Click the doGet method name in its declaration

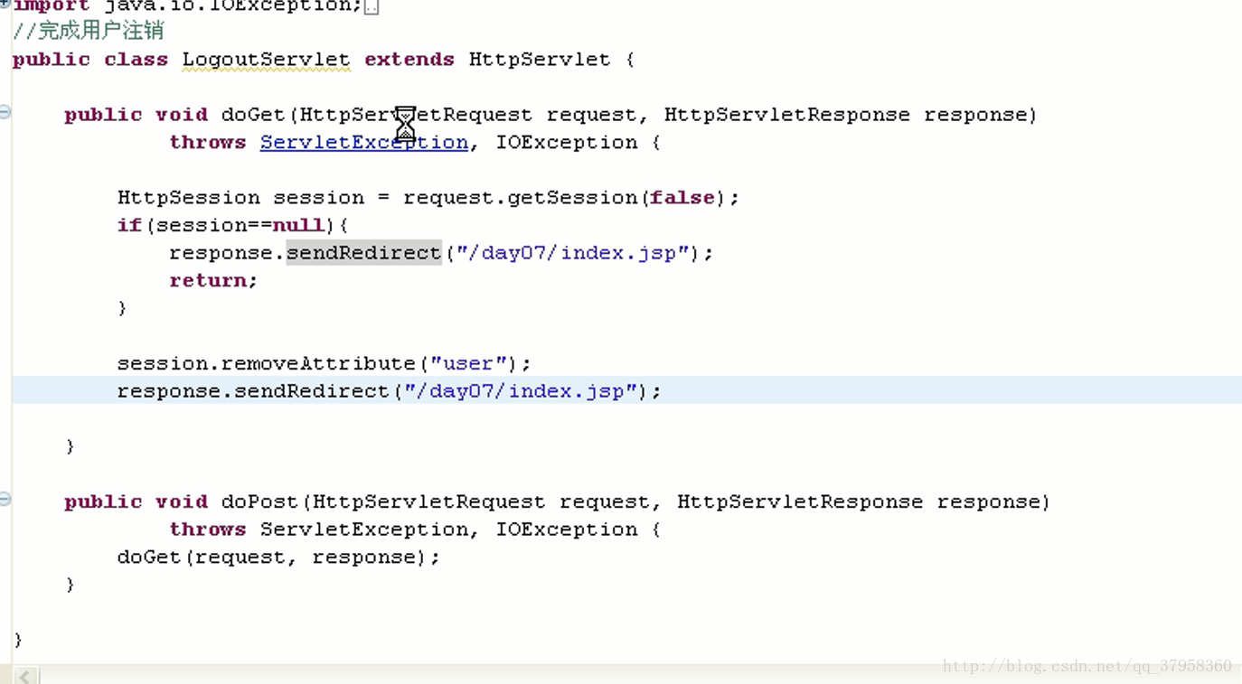click(253, 115)
